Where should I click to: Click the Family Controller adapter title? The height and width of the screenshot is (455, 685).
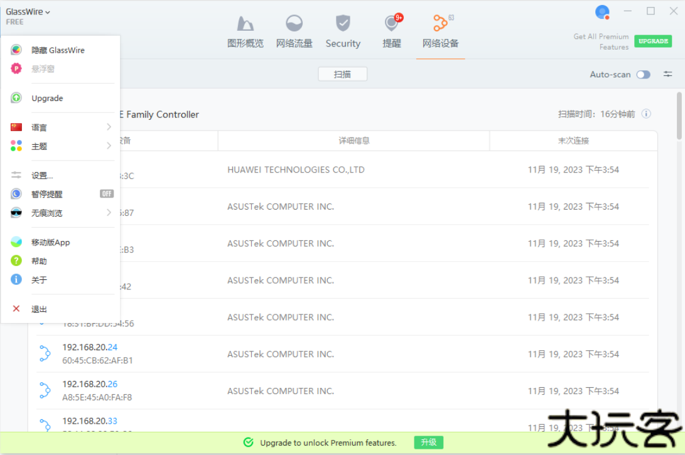[159, 114]
